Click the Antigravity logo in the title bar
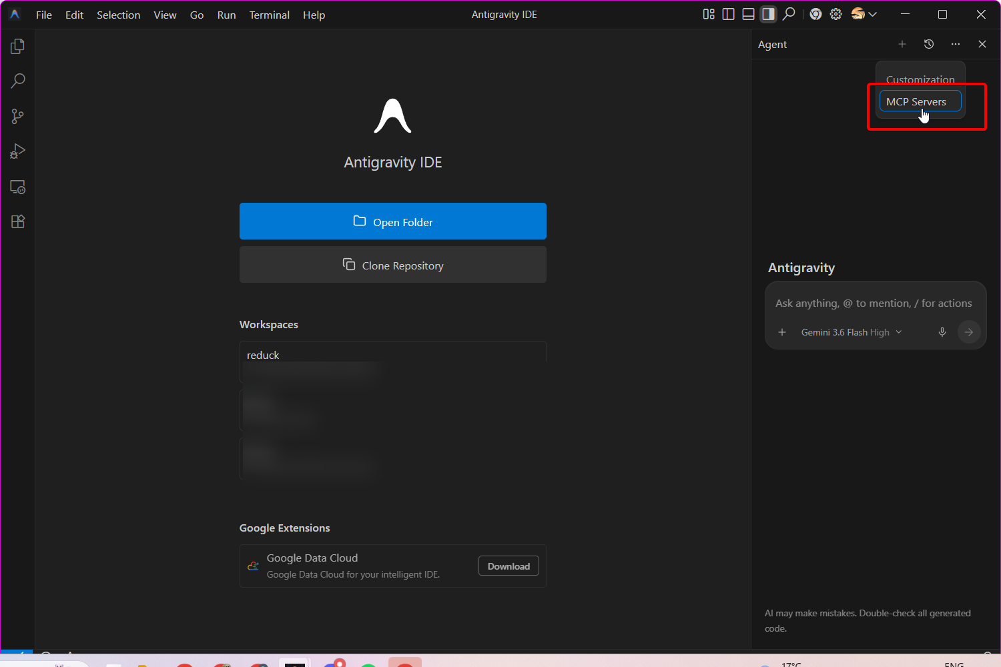1001x667 pixels. point(15,14)
